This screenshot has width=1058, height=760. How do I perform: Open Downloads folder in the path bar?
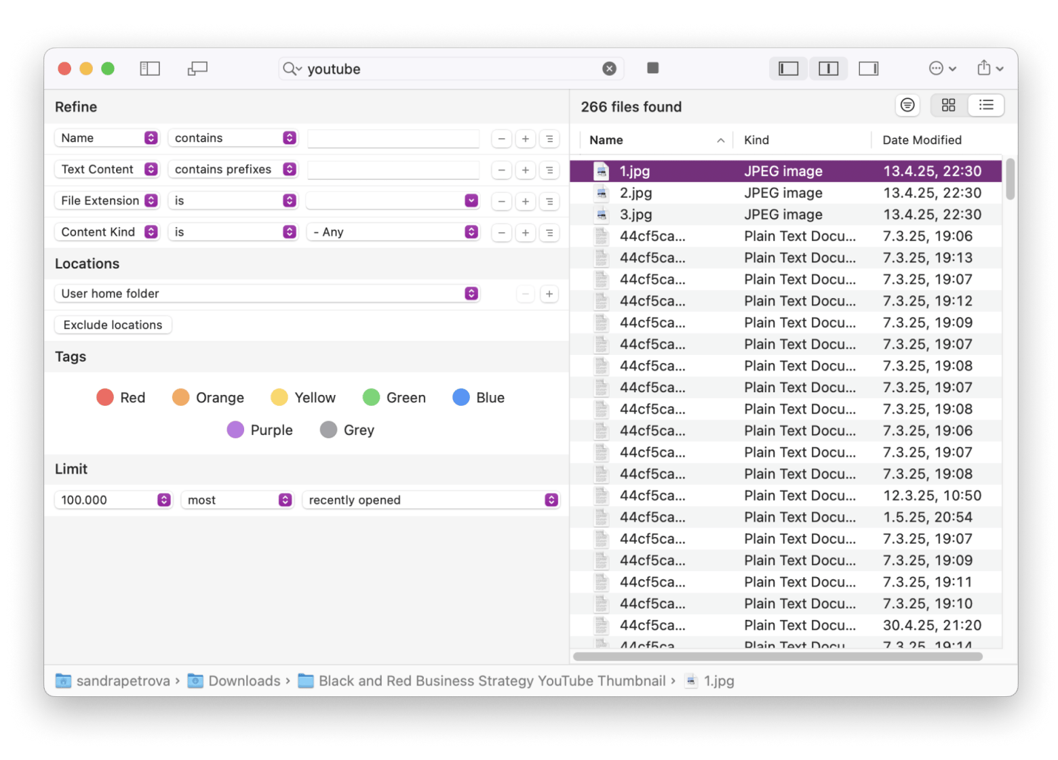click(243, 681)
